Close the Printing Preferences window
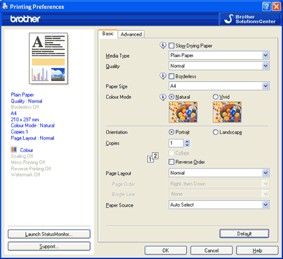 [277, 6]
